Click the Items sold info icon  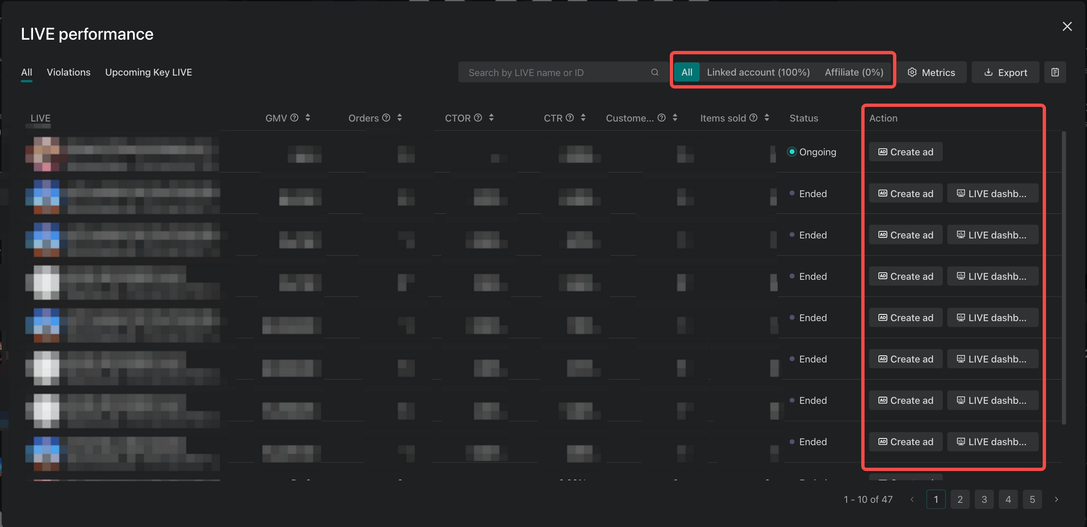753,118
